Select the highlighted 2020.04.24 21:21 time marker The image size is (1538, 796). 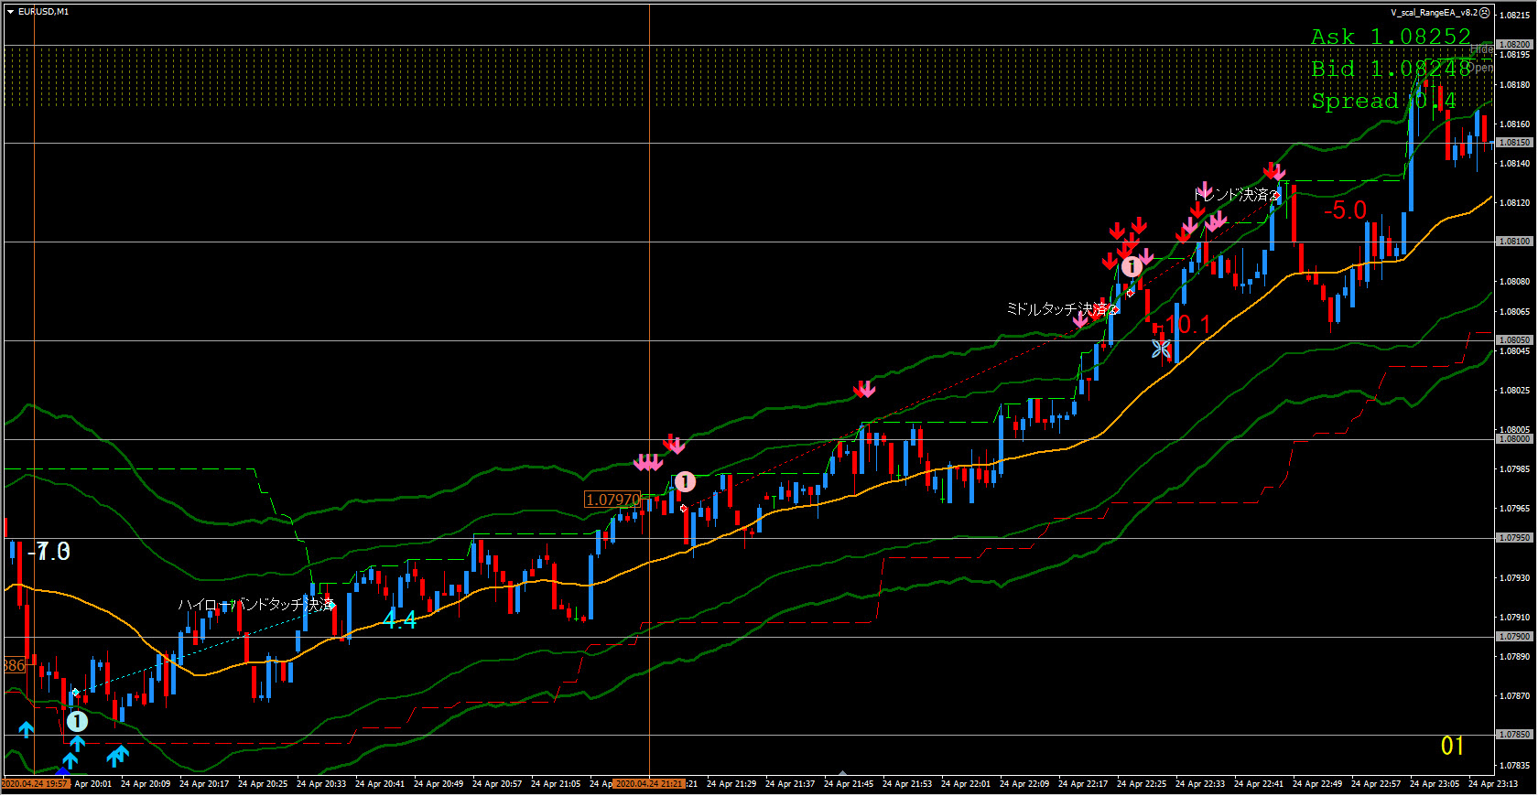click(x=649, y=784)
